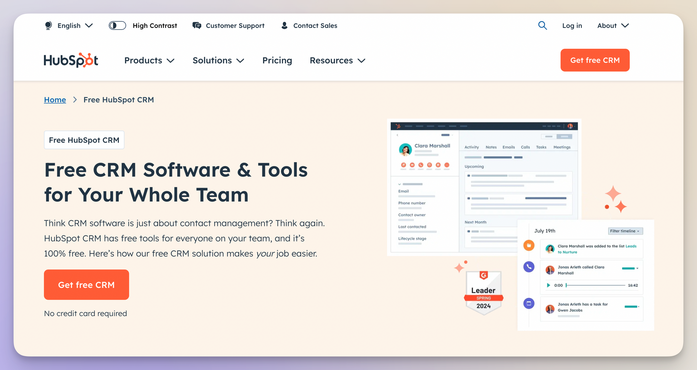
Task: Open the Contact Sales link
Action: [x=315, y=25]
